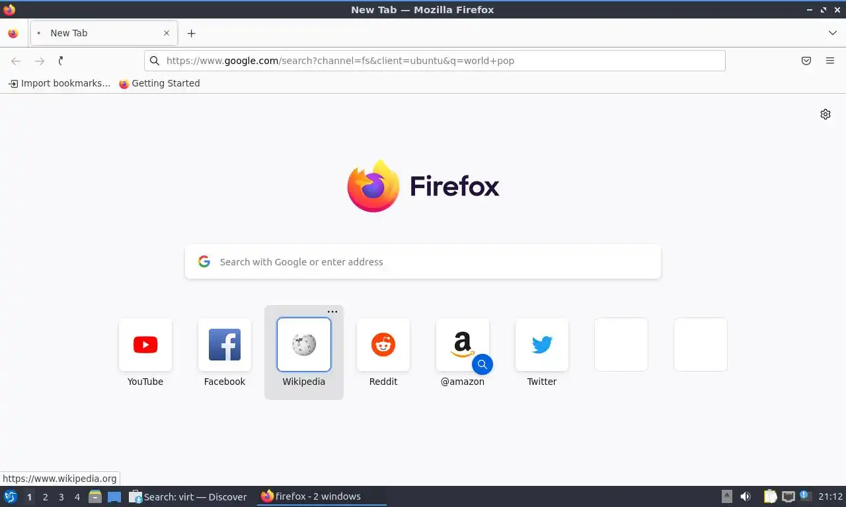Go back one page
The width and height of the screenshot is (846, 507).
pos(16,61)
